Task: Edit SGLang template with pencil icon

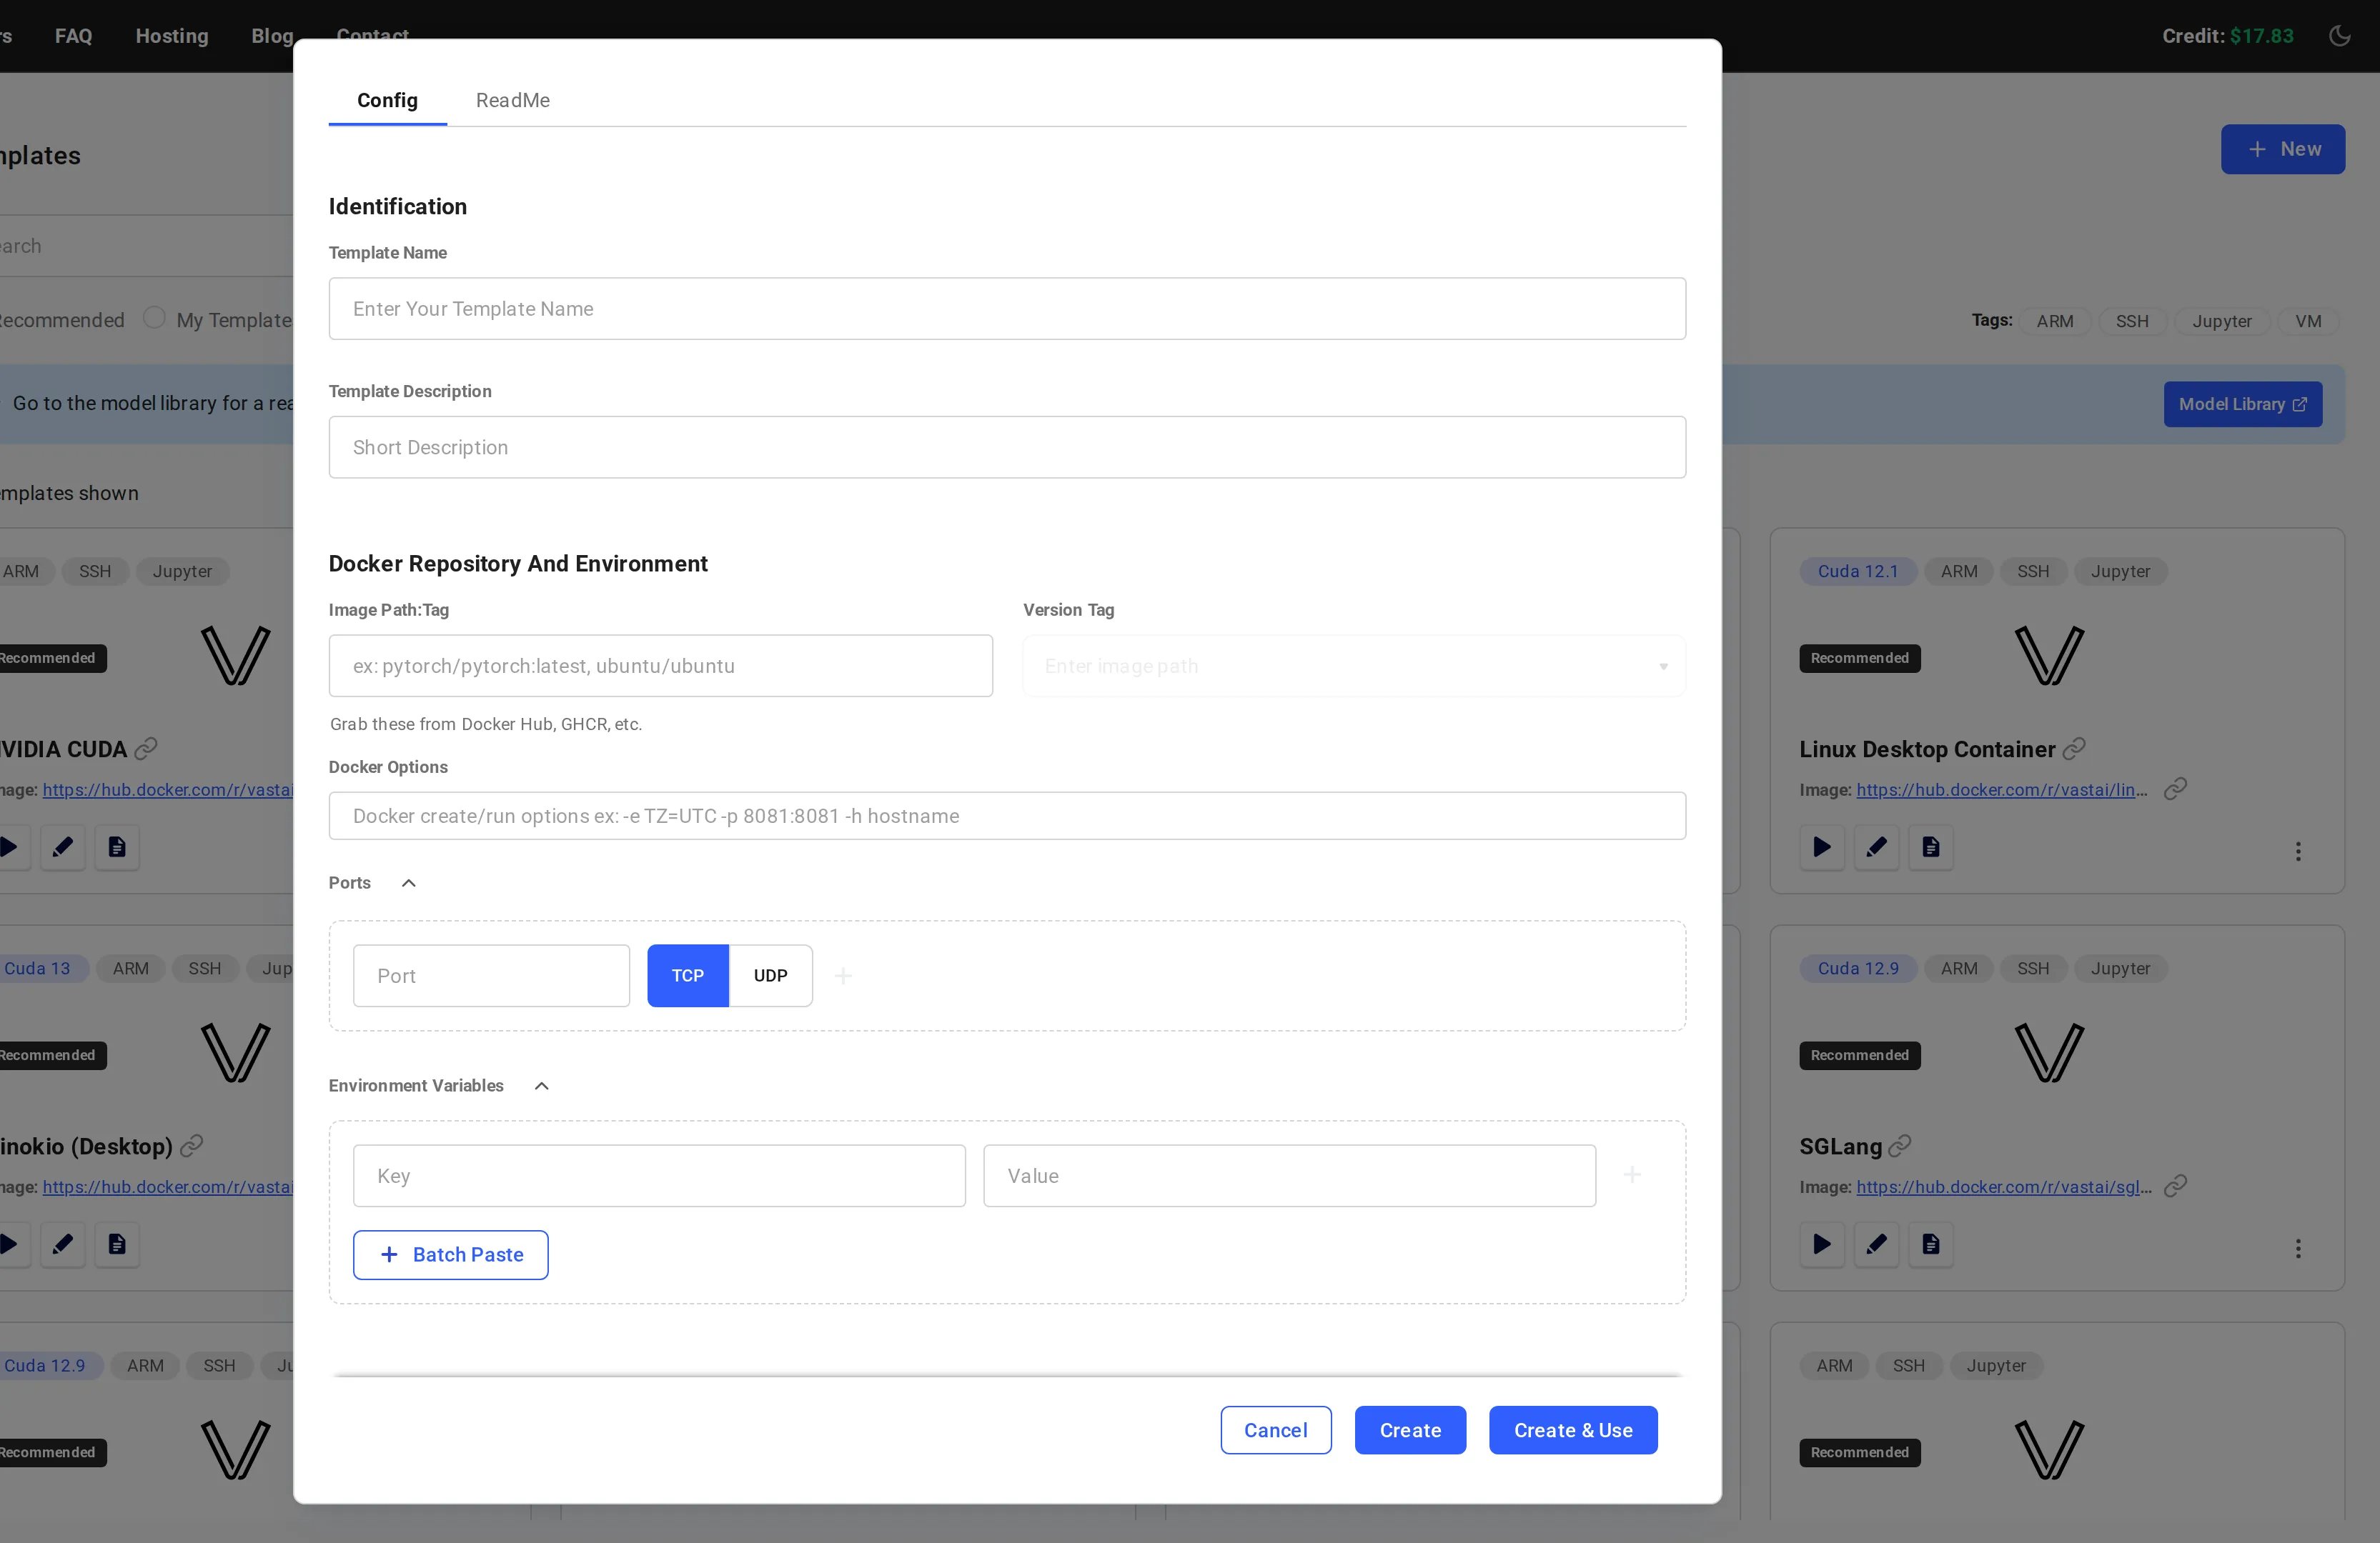Action: (x=1876, y=1244)
